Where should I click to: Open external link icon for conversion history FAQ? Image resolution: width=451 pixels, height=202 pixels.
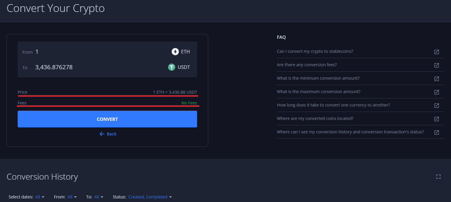pos(437,132)
